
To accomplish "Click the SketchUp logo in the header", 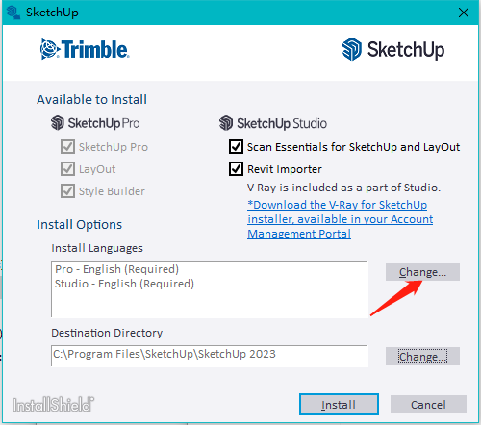I will click(x=393, y=50).
